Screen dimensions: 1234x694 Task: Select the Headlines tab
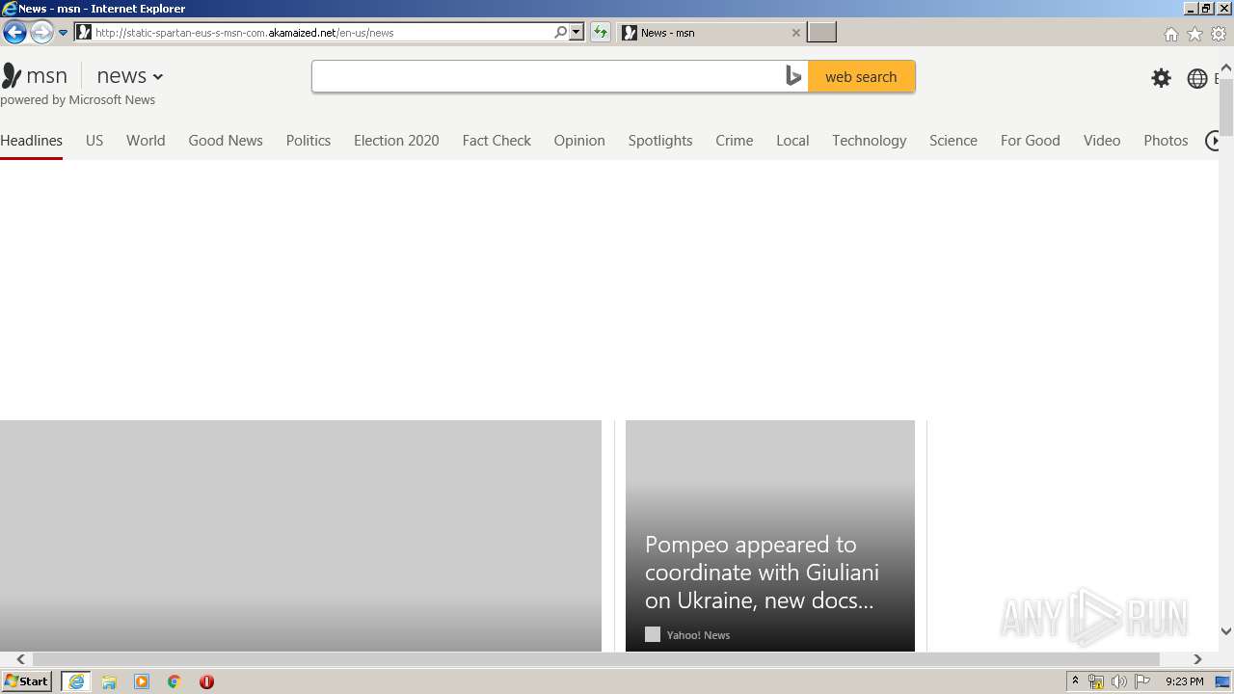click(31, 141)
